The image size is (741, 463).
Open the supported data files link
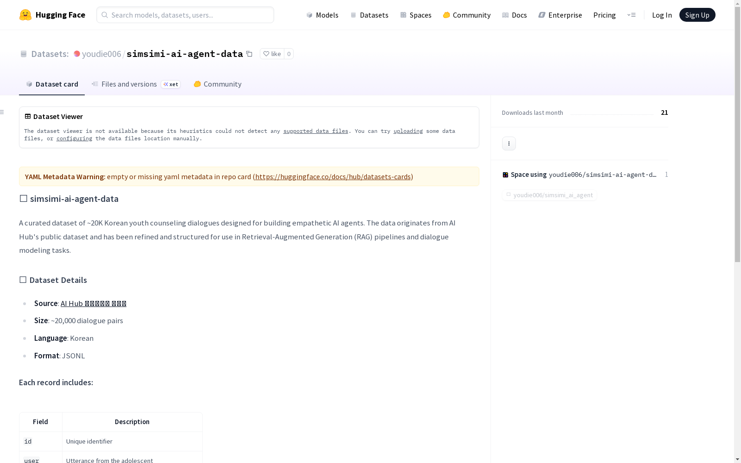pos(316,131)
